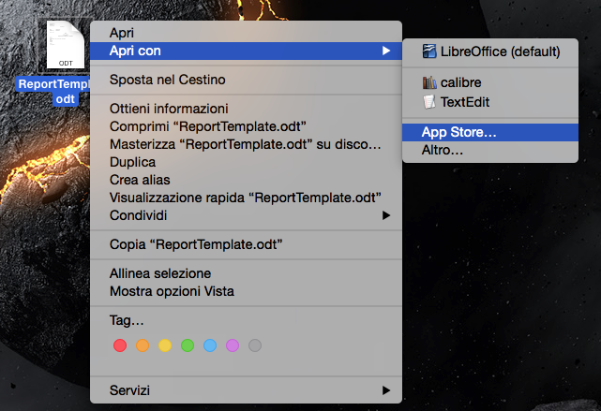Image resolution: width=601 pixels, height=411 pixels.
Task: Choose Sposta nel Cestino
Action: [246, 80]
